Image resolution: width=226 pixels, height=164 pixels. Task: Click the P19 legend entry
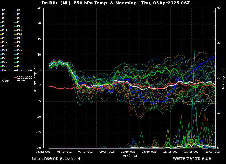(x=5, y=46)
